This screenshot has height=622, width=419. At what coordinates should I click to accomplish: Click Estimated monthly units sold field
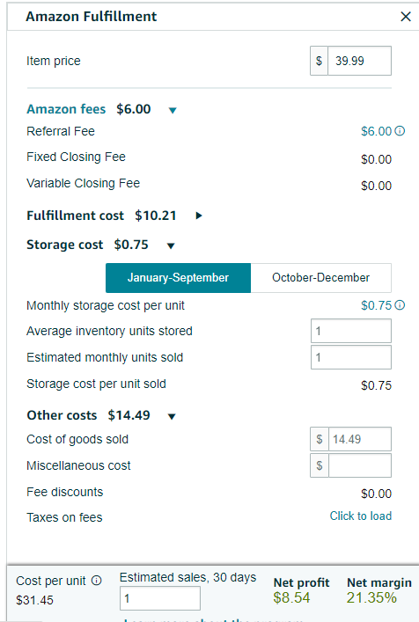351,357
